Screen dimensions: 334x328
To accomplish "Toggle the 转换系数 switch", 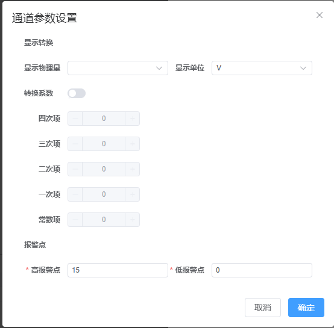I will coord(77,93).
